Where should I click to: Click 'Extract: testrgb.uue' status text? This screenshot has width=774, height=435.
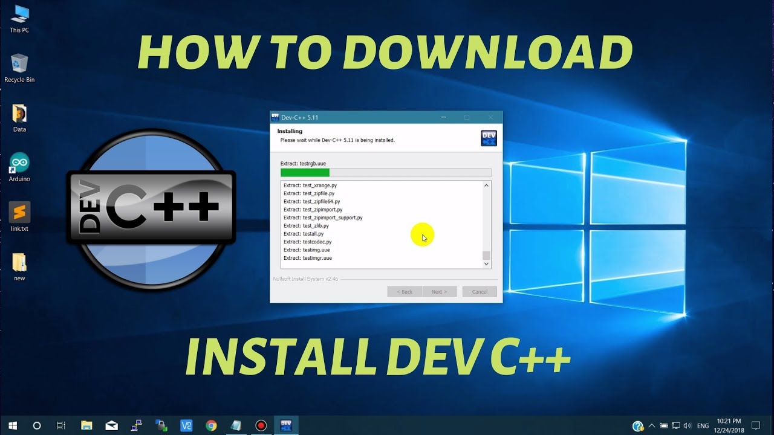pos(303,163)
